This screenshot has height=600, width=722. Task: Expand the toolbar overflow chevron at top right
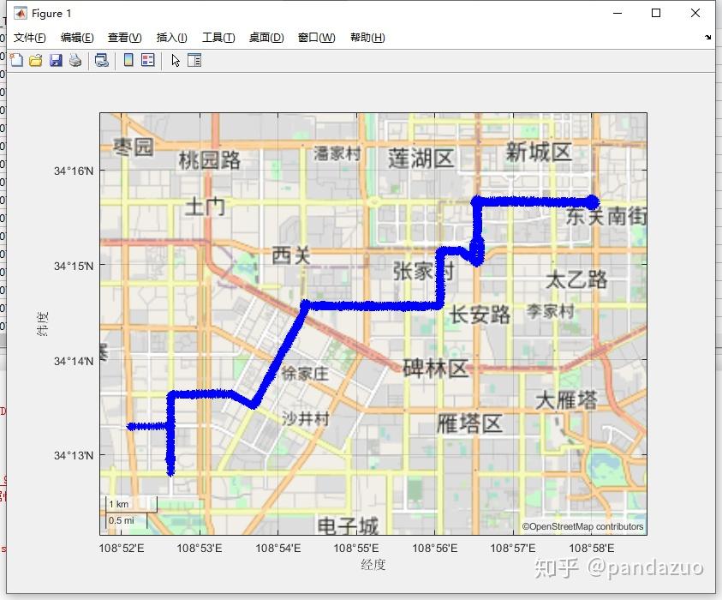[x=709, y=37]
